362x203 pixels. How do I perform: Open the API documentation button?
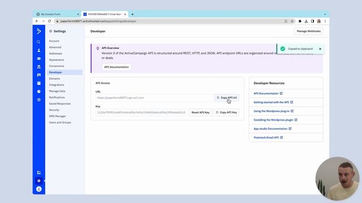(117, 67)
